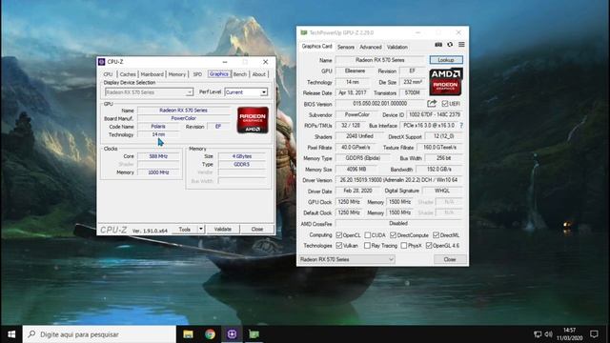
Task: Toggle the UEFI checkbox
Action: pyautogui.click(x=445, y=104)
